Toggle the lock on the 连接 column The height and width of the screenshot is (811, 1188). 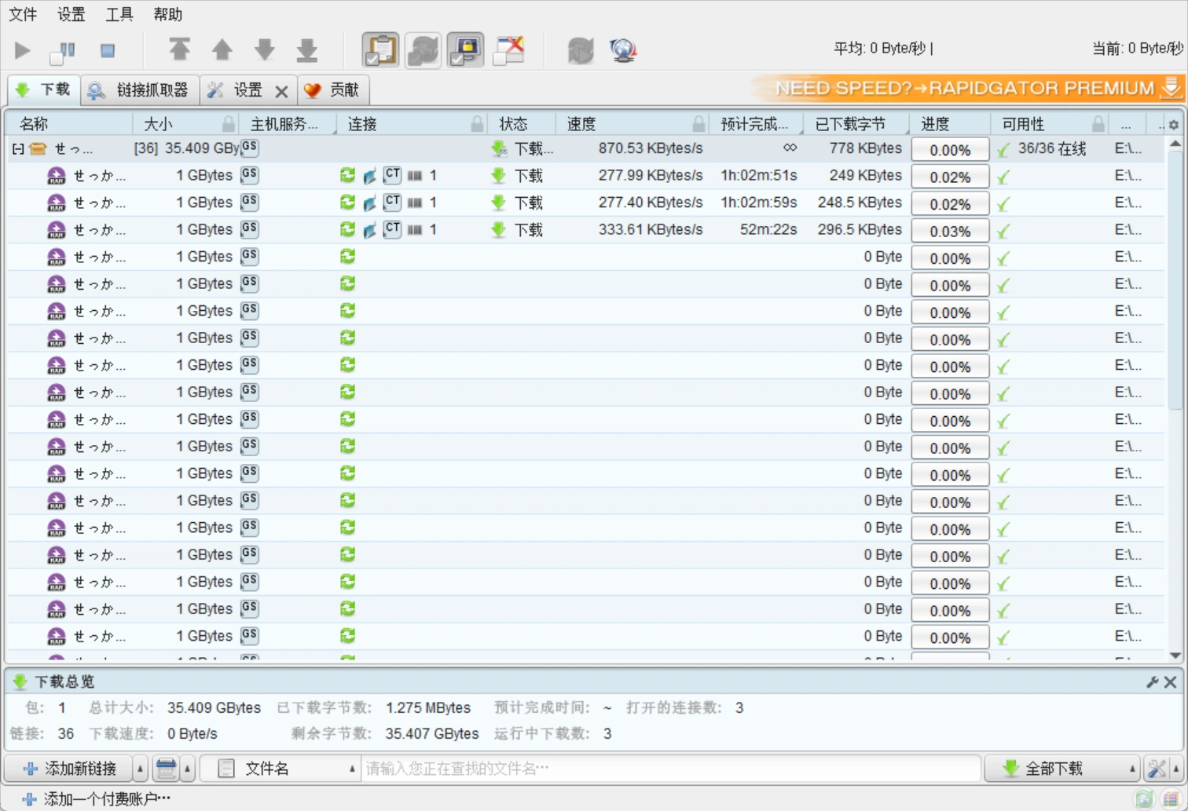point(477,123)
